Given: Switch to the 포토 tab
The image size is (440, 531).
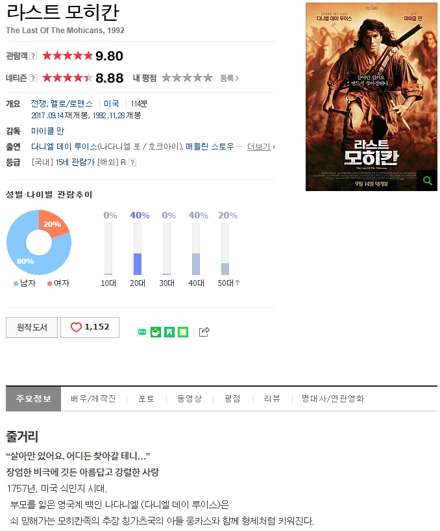Looking at the screenshot, I should (147, 398).
